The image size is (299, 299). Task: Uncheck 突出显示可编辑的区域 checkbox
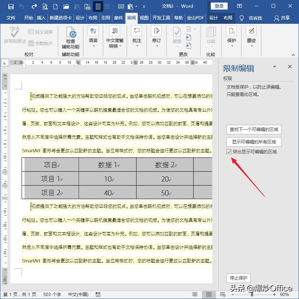tap(228, 151)
